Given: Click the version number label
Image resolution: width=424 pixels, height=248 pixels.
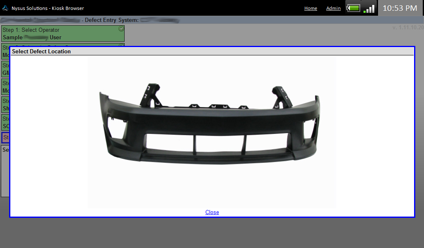Looking at the screenshot, I should (408, 28).
